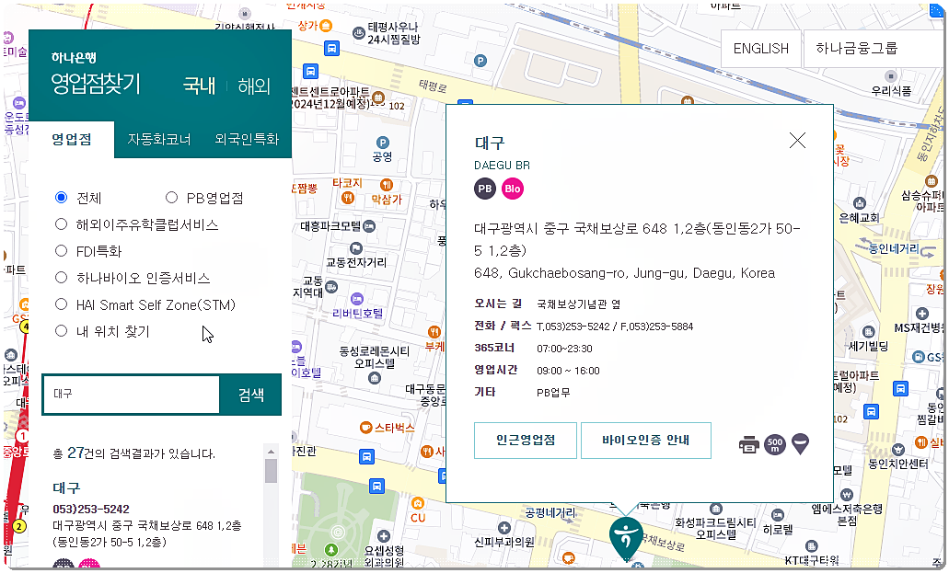Image resolution: width=949 pixels, height=573 pixels.
Task: Choose the PB영업점 filter option
Action: tap(170, 197)
